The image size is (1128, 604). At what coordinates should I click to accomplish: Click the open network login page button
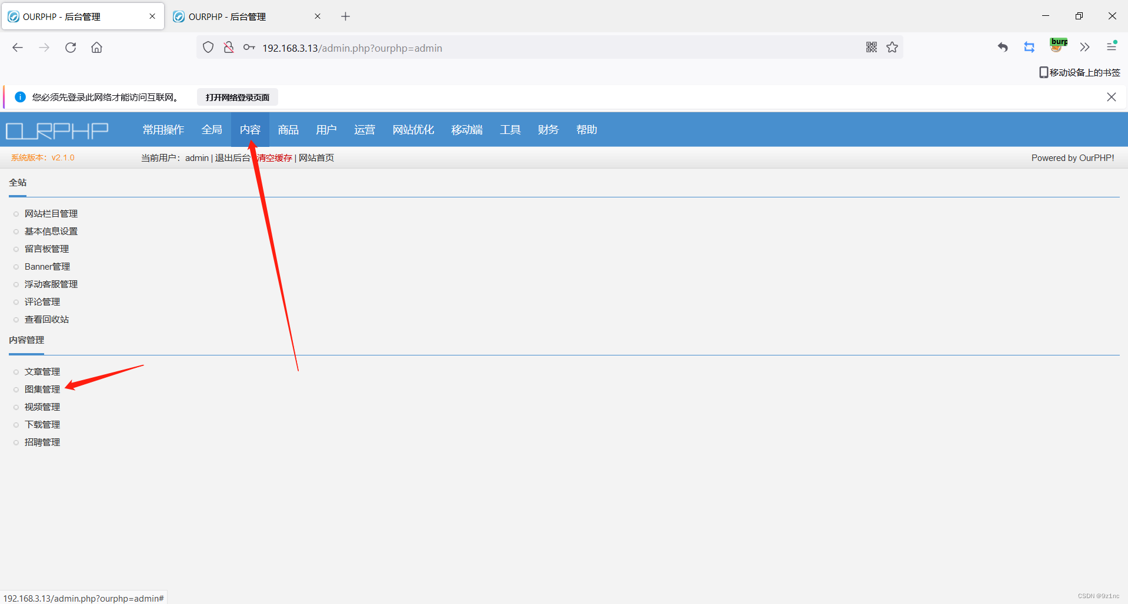[238, 98]
